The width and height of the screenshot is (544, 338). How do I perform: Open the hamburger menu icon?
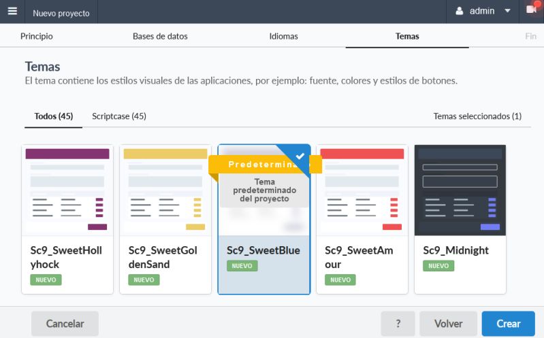[x=12, y=11]
